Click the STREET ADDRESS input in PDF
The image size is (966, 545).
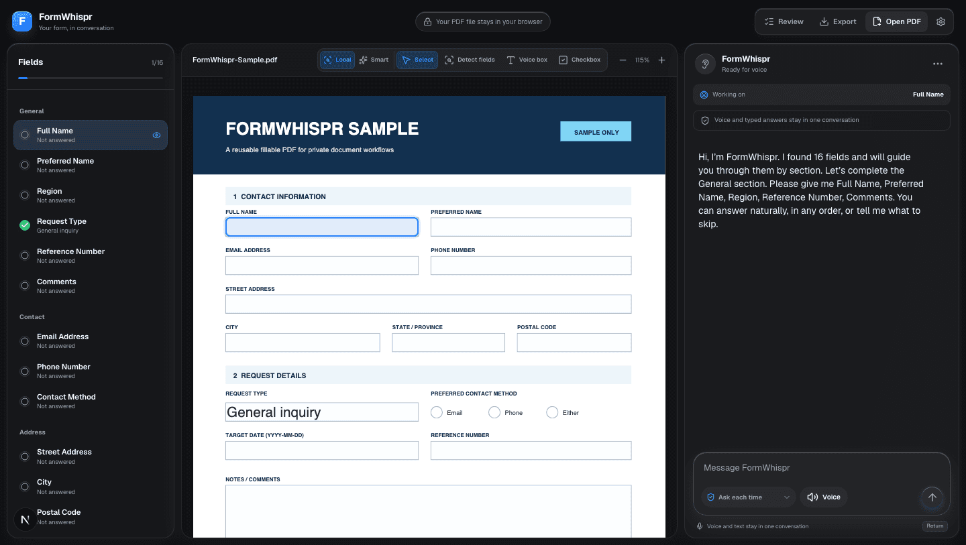coord(429,304)
